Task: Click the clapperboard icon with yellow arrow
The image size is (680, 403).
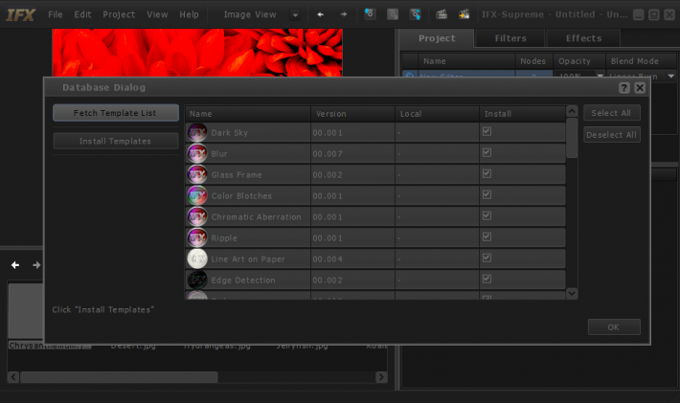Action: tap(465, 14)
